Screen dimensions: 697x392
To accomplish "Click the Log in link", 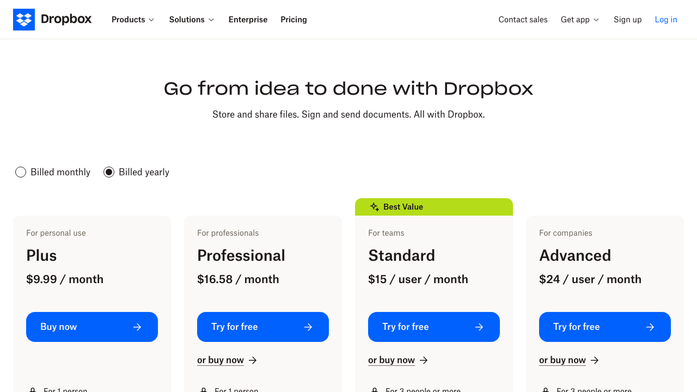I will pyautogui.click(x=666, y=20).
